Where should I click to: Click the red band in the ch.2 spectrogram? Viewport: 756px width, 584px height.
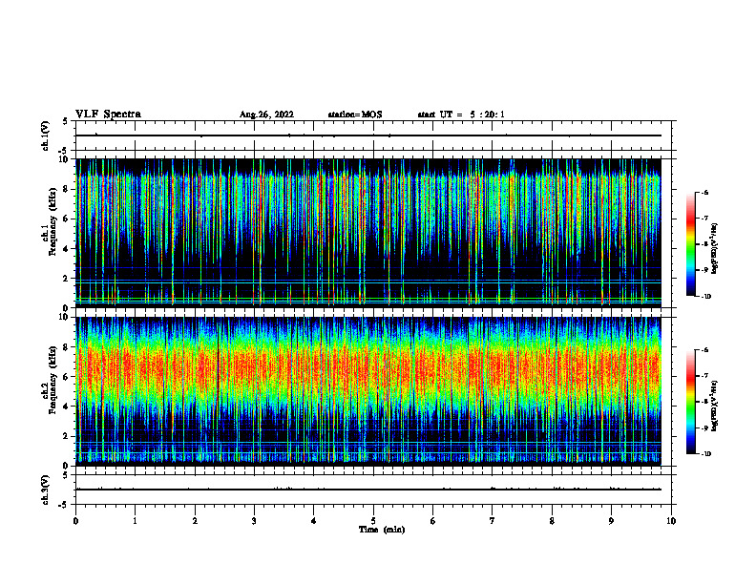pos(368,370)
